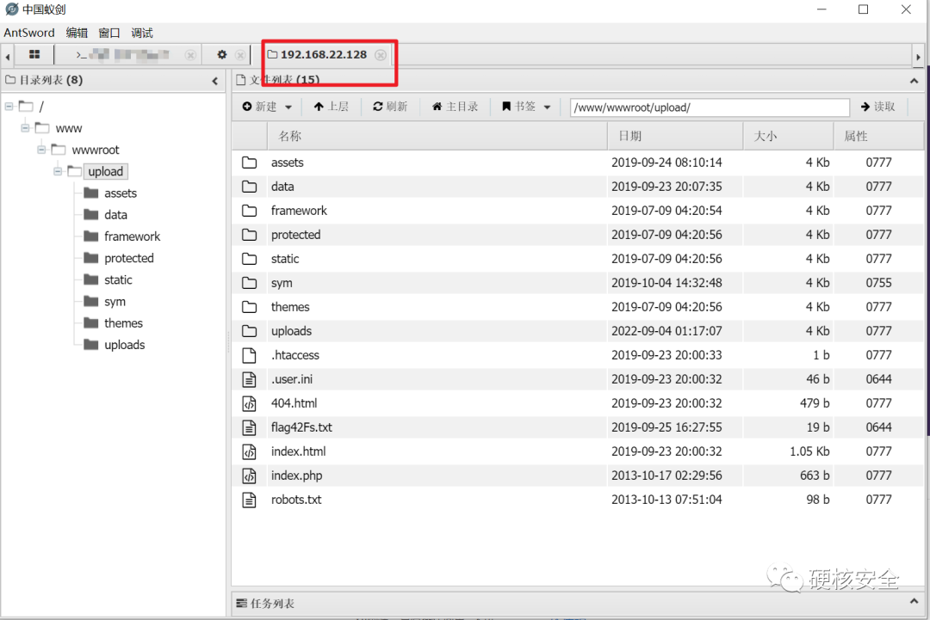Click the 0755 attribute of sym
Viewport: 930px width, 620px height.
(878, 283)
